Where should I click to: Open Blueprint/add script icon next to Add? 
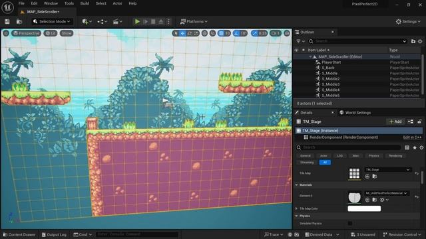coord(411,121)
